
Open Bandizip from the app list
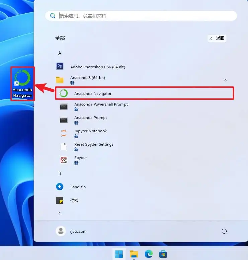78,187
